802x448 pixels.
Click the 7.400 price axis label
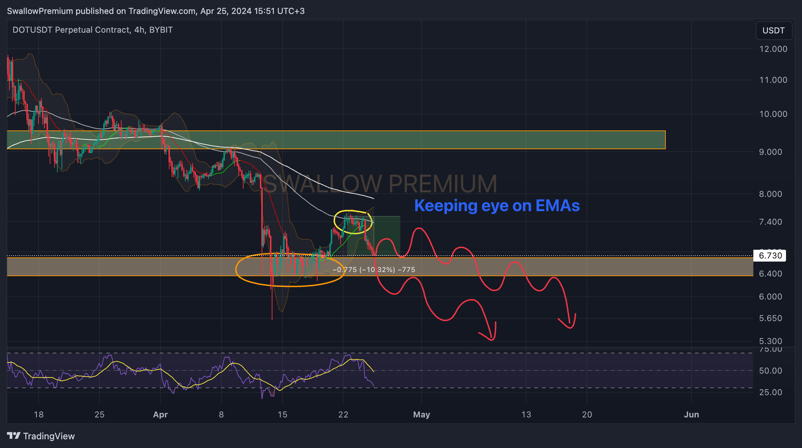click(770, 222)
